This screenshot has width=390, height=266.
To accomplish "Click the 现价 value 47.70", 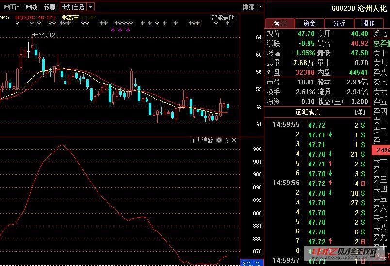I will 306,33.
